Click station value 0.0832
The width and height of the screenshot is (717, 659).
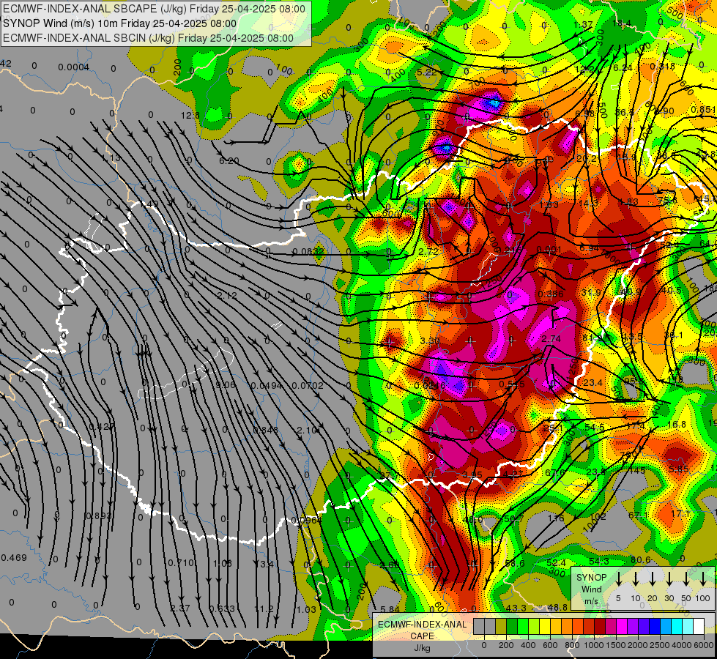(308, 251)
